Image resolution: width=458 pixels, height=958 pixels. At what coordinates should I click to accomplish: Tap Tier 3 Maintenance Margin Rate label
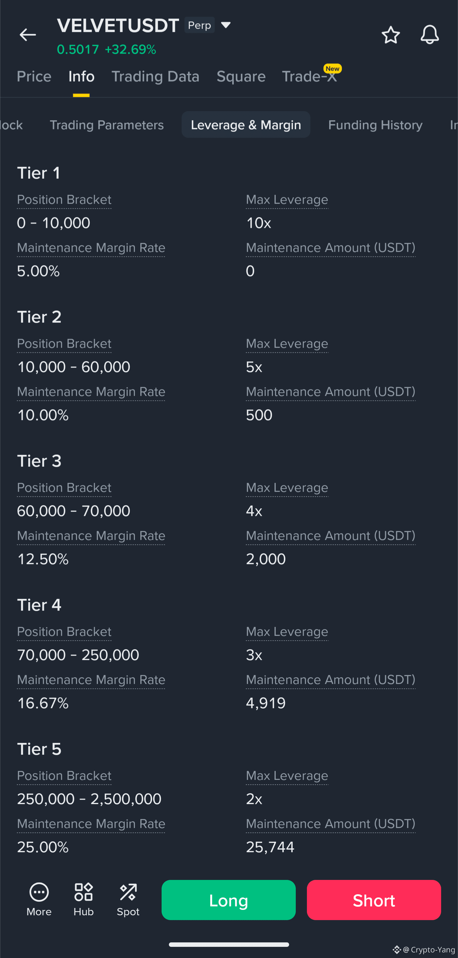[91, 536]
